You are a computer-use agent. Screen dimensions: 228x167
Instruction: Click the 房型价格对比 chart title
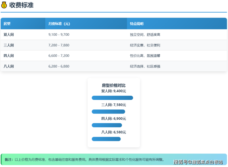click(114, 85)
